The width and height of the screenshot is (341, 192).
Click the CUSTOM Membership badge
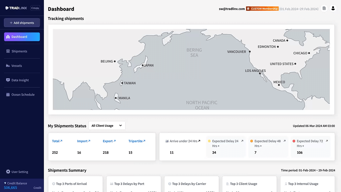[x=262, y=9]
